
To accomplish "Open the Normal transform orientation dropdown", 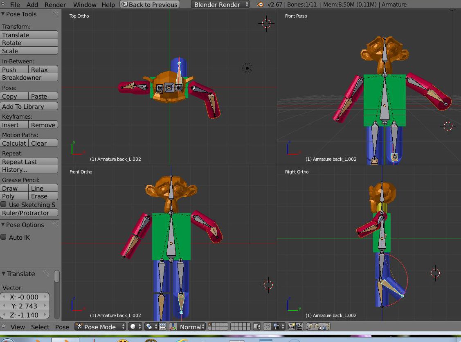I will [x=191, y=327].
